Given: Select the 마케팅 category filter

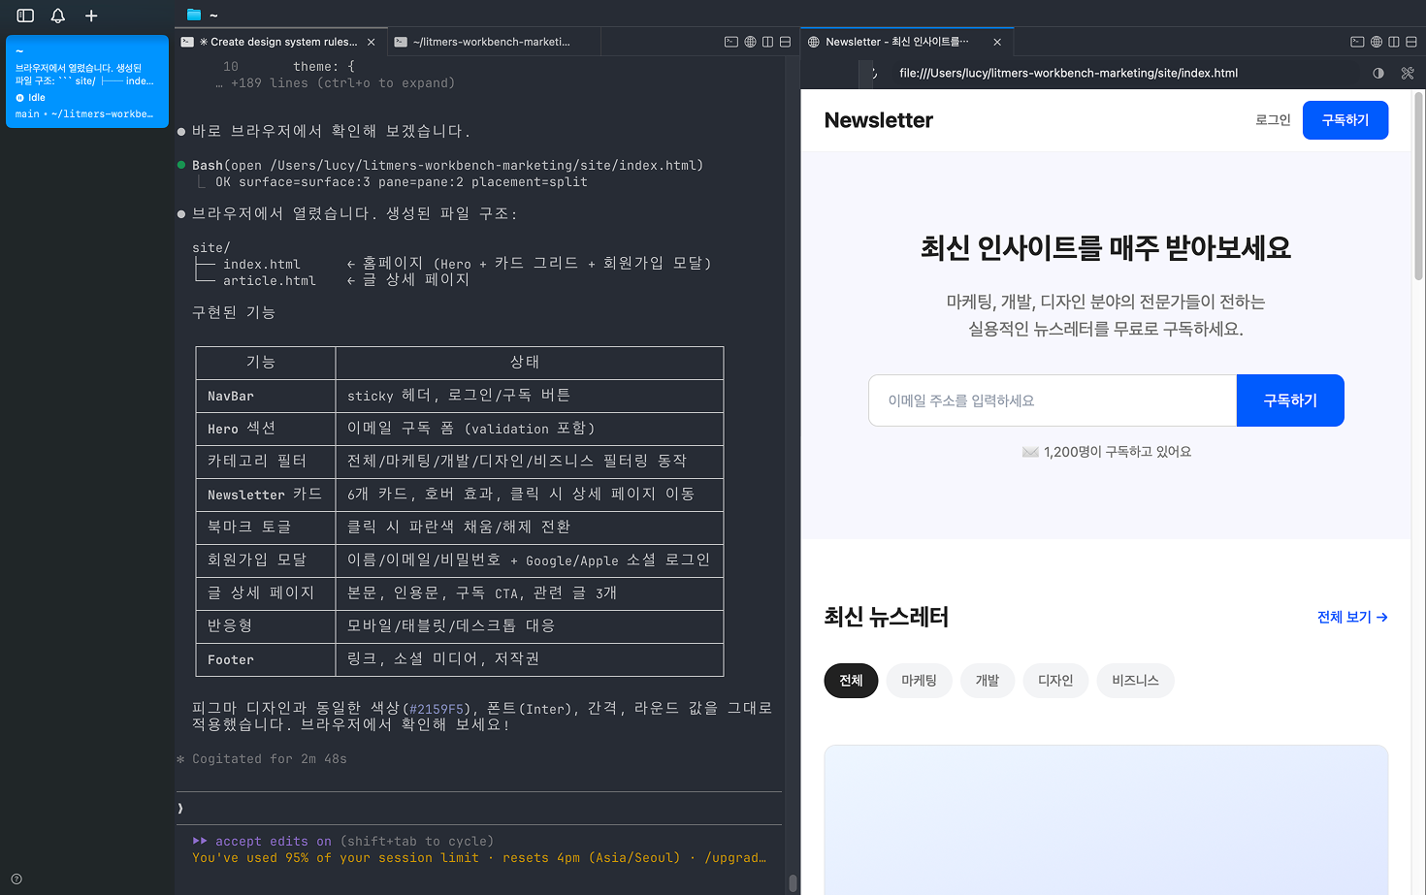Looking at the screenshot, I should point(919,681).
